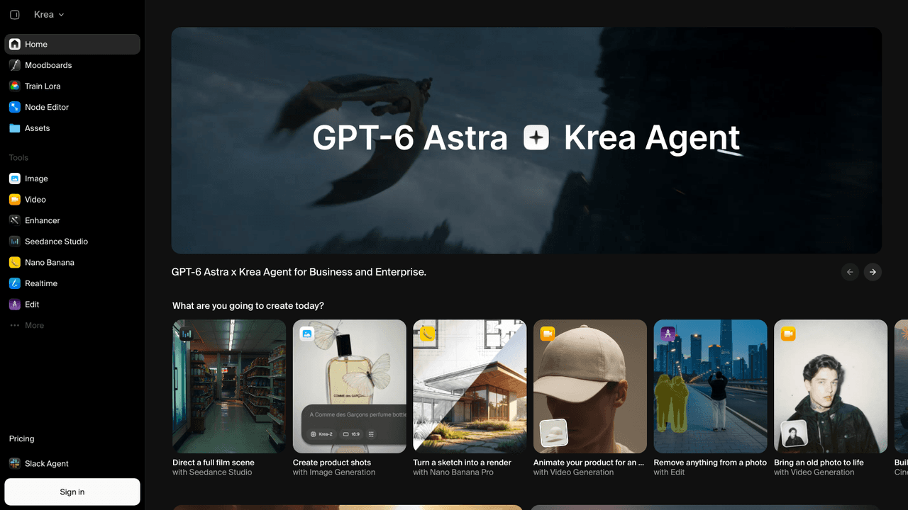Click the cap reference image inset
908x510 pixels.
click(554, 433)
